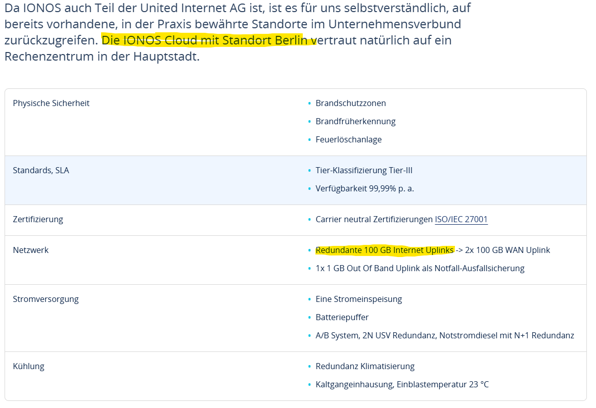The width and height of the screenshot is (596, 408).
Task: Click 'Tier-Klassifizierung Tier-III' entry
Action: (x=364, y=170)
